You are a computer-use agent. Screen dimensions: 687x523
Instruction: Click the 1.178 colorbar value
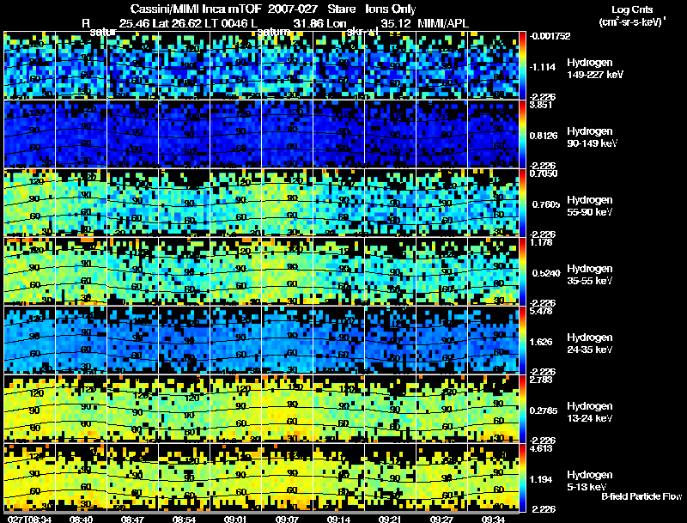[x=541, y=243]
